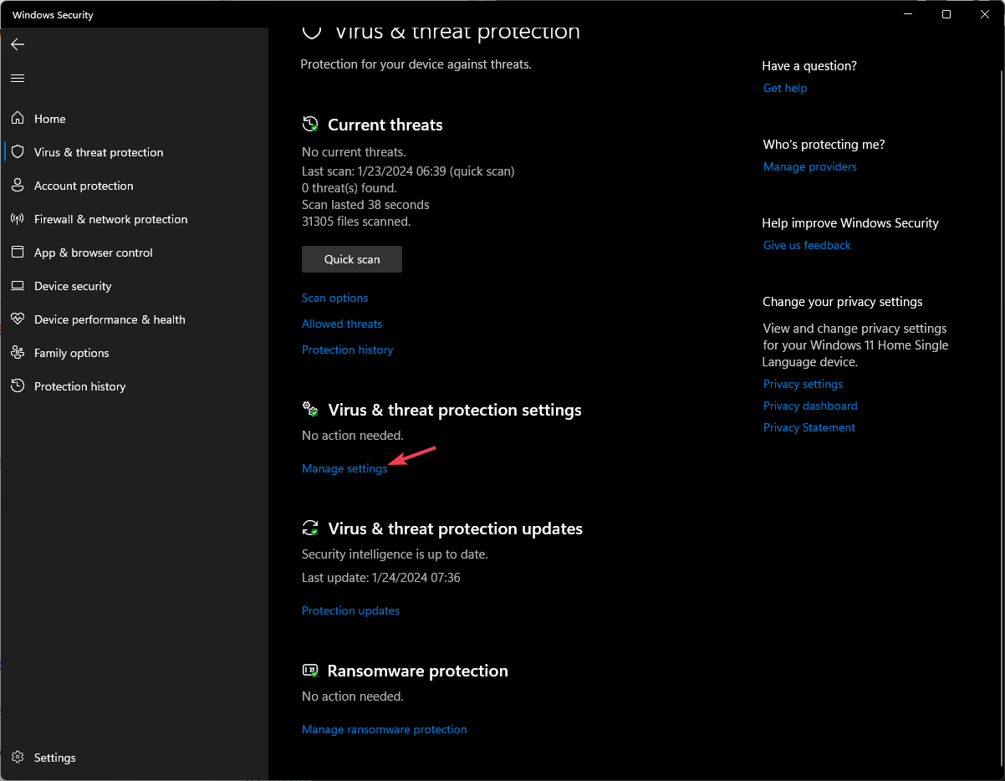
Task: Open Device performance & health heart icon
Action: pos(18,319)
